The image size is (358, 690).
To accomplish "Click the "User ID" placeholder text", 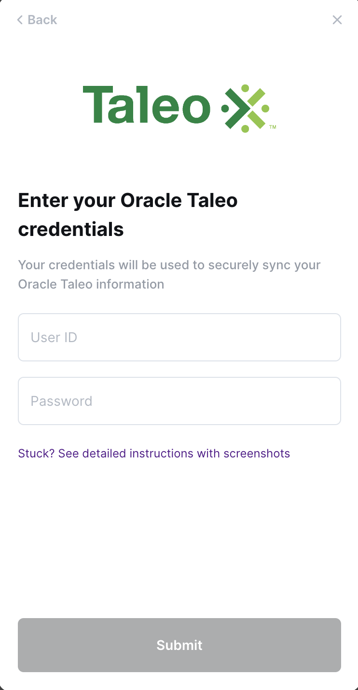I will click(x=54, y=337).
